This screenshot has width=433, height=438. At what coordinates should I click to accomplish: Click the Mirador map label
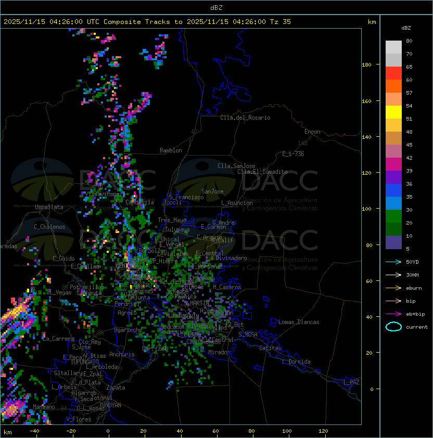tap(219, 352)
